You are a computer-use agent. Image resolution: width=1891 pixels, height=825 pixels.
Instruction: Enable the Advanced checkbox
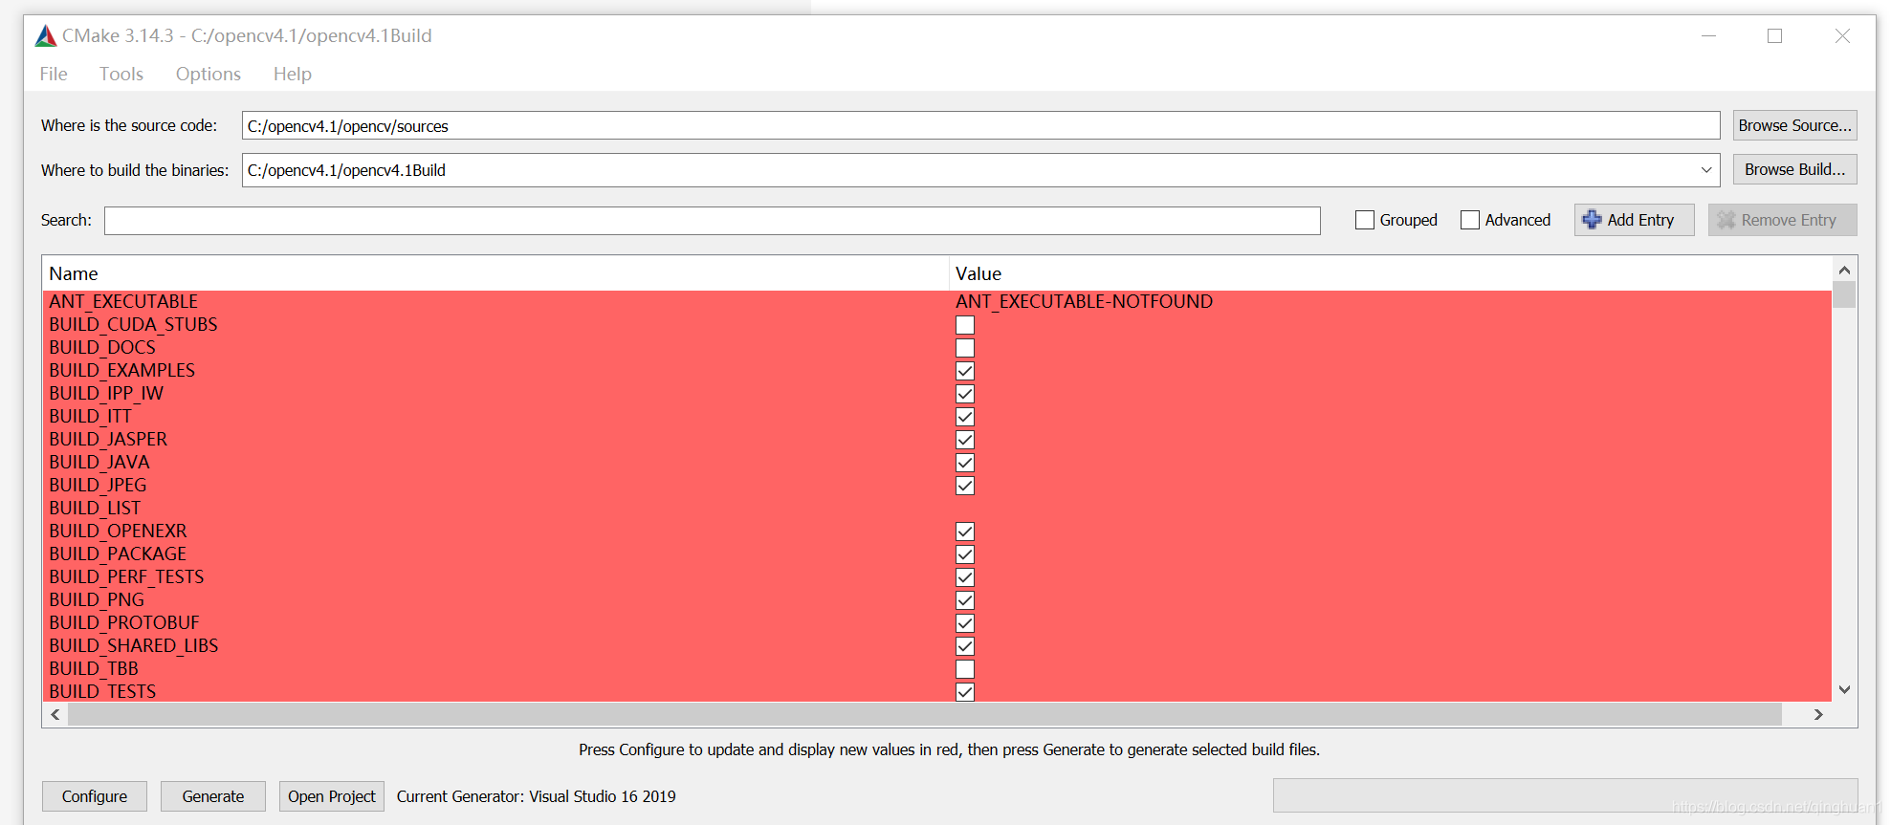point(1470,220)
